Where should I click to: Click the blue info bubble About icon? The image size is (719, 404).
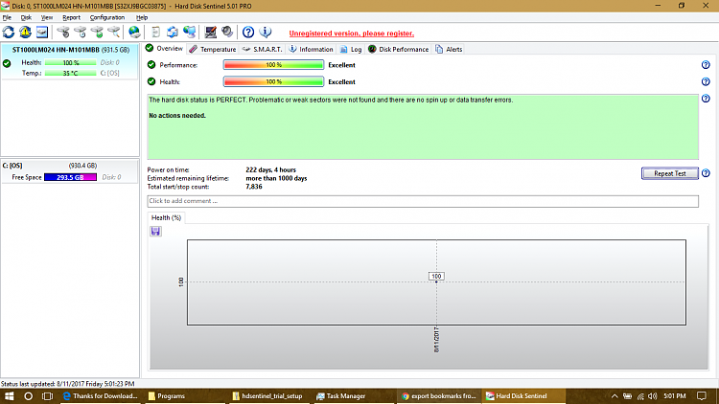(265, 32)
